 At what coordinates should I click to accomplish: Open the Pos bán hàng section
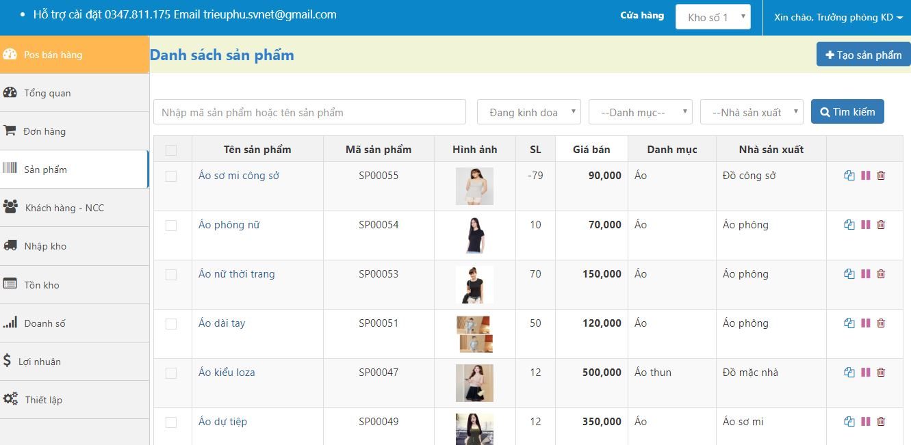tap(53, 55)
